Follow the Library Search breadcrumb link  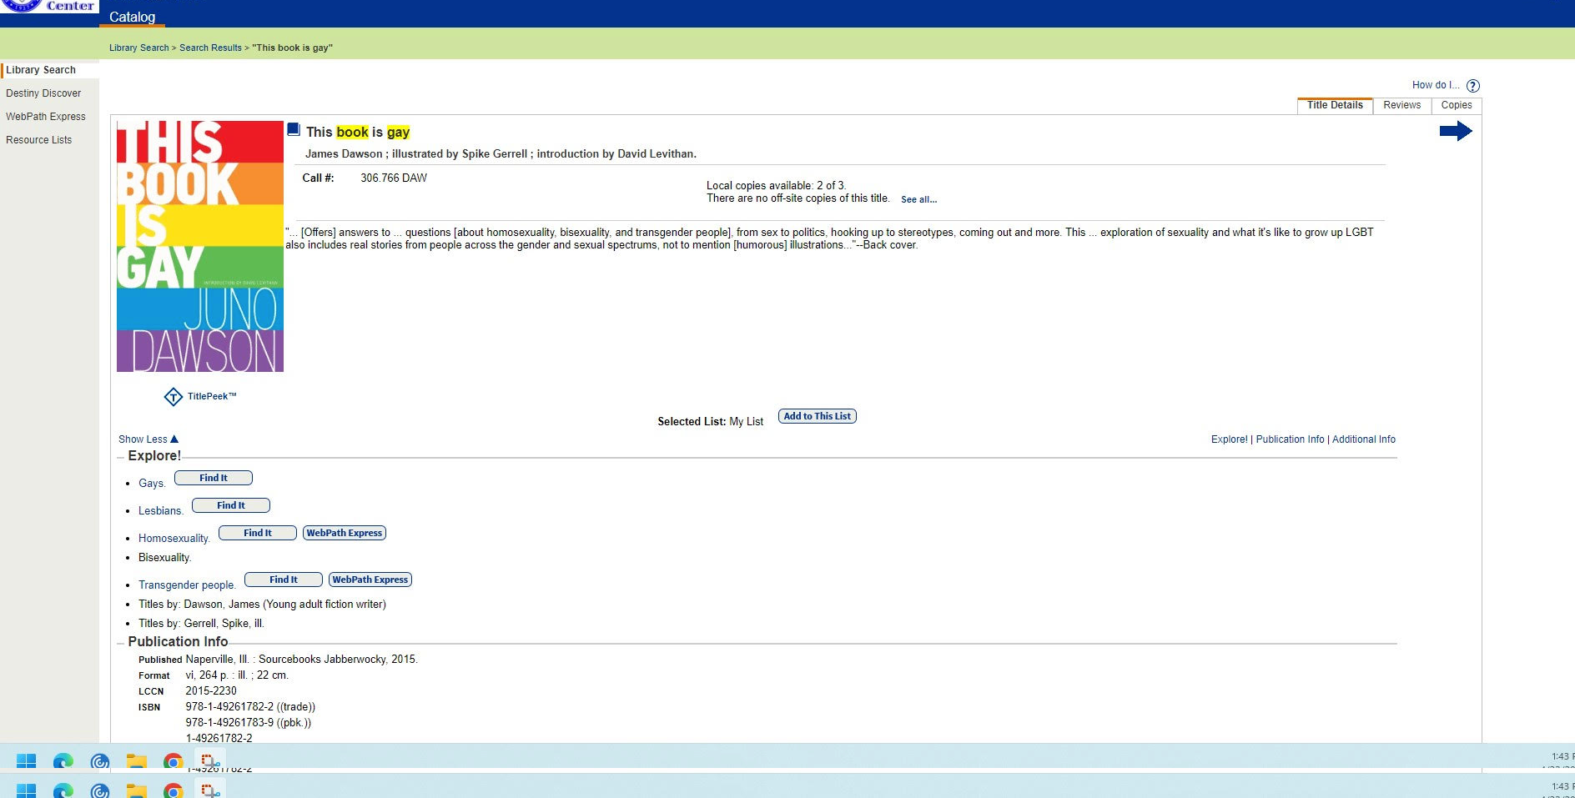pyautogui.click(x=139, y=48)
